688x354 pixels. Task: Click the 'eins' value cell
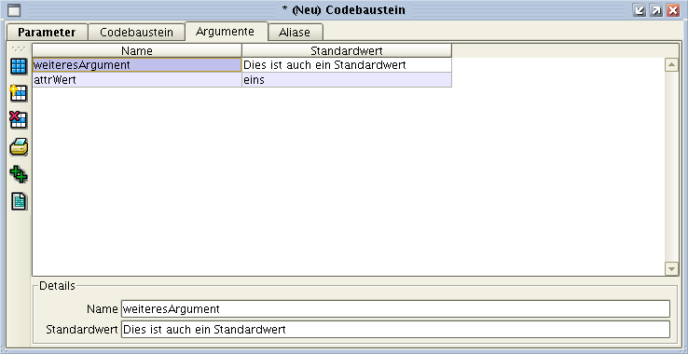[347, 80]
